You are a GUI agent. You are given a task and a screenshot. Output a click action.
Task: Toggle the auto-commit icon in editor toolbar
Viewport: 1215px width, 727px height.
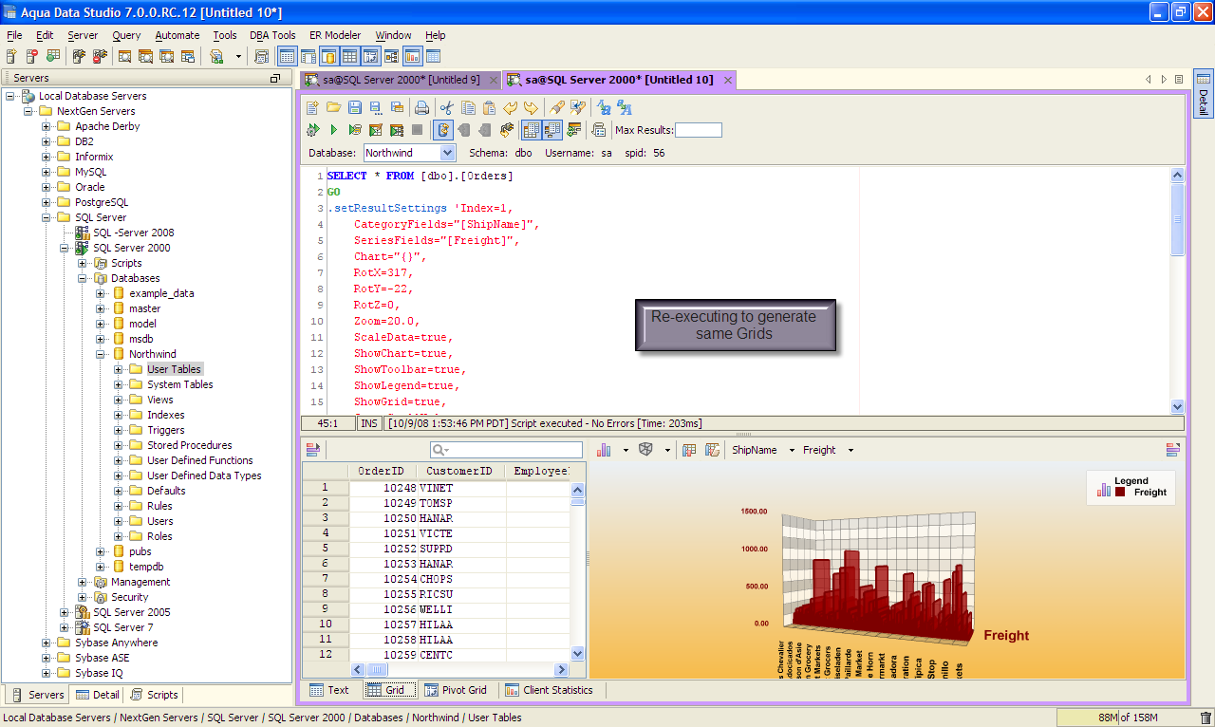coord(442,130)
